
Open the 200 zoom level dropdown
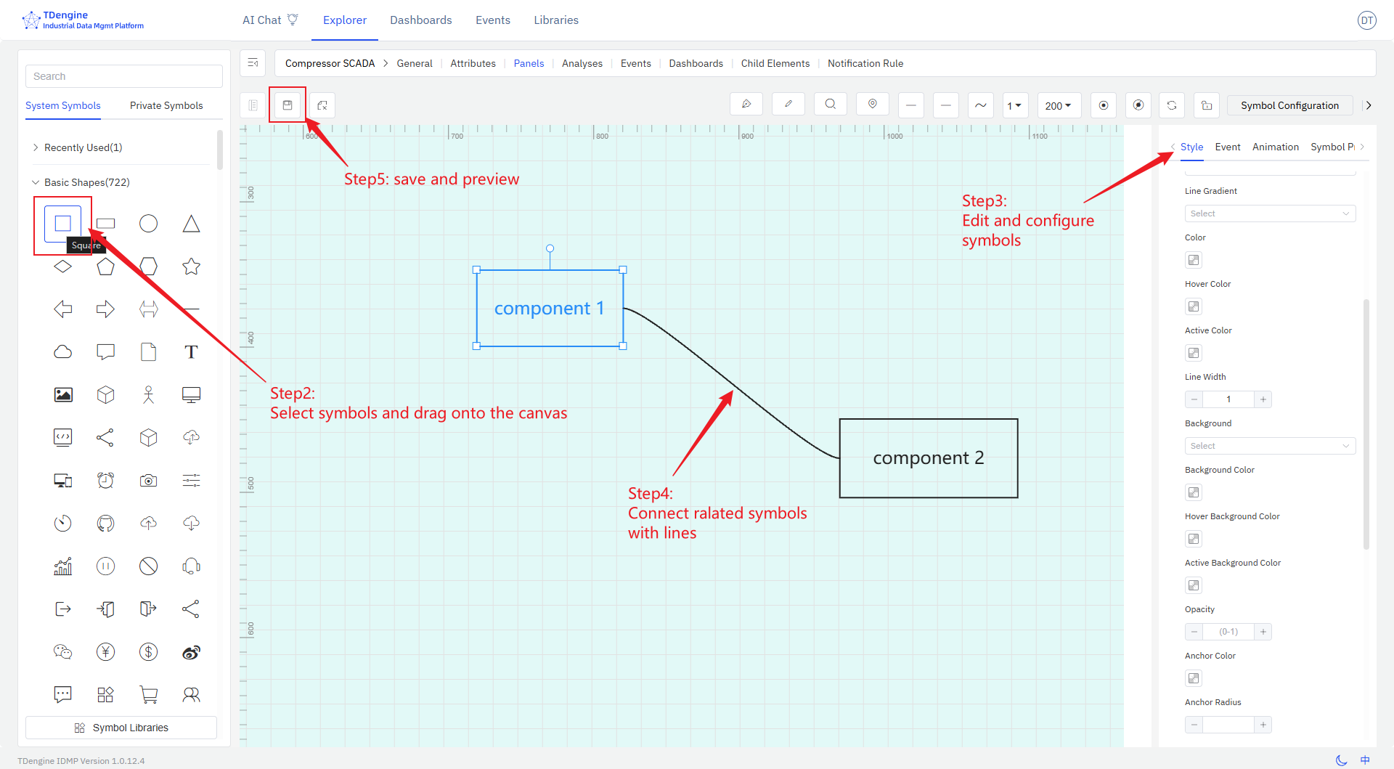click(x=1059, y=105)
